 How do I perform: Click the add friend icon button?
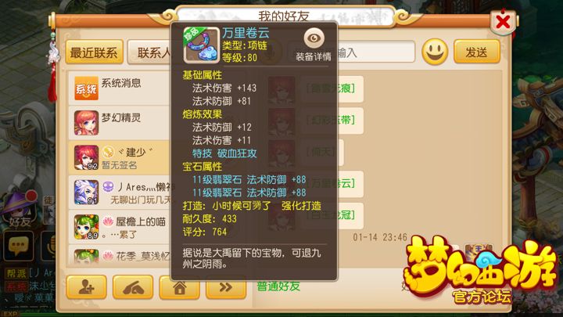click(86, 286)
